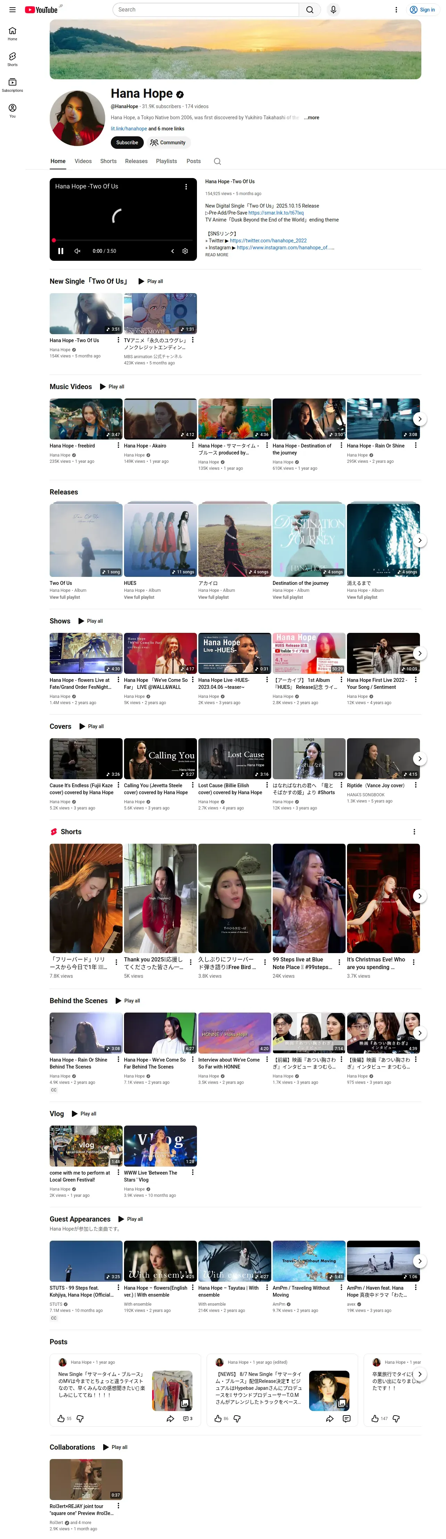
Task: Show next Music Videos with the arrow
Action: tap(420, 419)
